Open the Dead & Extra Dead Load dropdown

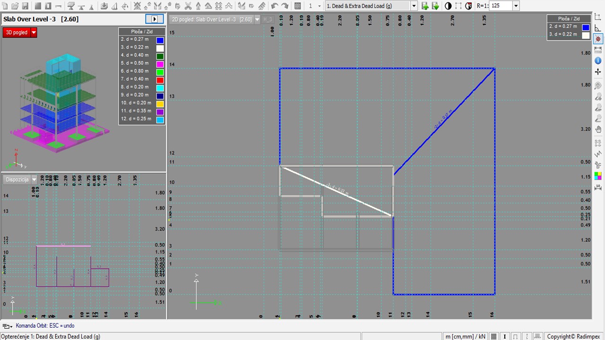[x=414, y=6]
